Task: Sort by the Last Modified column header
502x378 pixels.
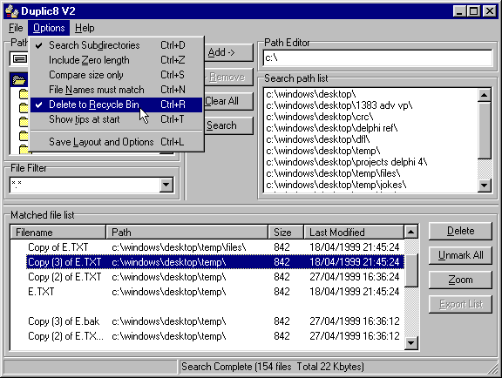Action: click(354, 232)
